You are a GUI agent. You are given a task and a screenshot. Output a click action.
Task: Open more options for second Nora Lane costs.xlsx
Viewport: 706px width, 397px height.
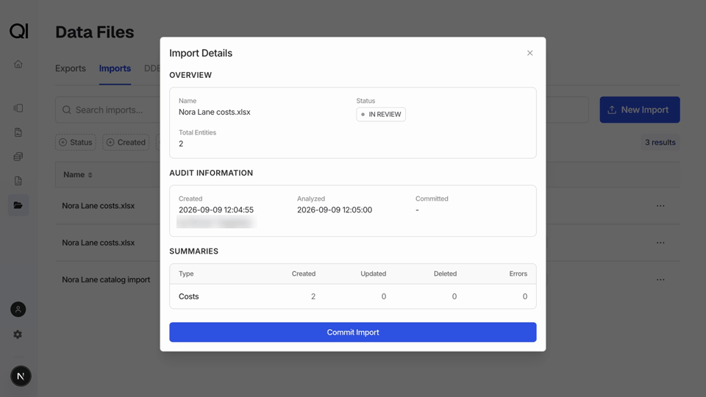[x=660, y=243]
